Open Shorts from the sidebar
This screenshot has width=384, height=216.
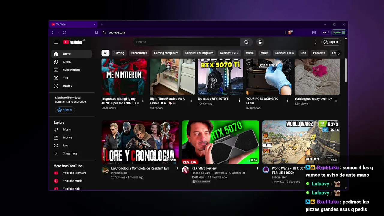[72, 62]
